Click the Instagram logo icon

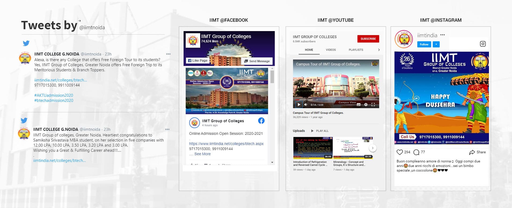(482, 44)
